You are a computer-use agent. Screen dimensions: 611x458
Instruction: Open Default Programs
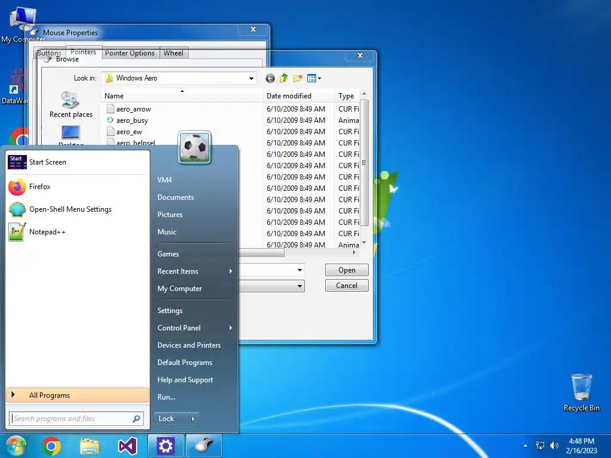[195, 363]
